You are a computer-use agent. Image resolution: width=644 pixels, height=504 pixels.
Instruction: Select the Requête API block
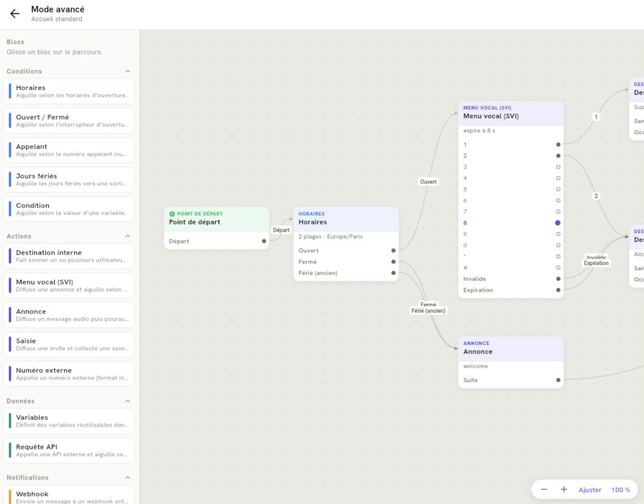coord(69,450)
